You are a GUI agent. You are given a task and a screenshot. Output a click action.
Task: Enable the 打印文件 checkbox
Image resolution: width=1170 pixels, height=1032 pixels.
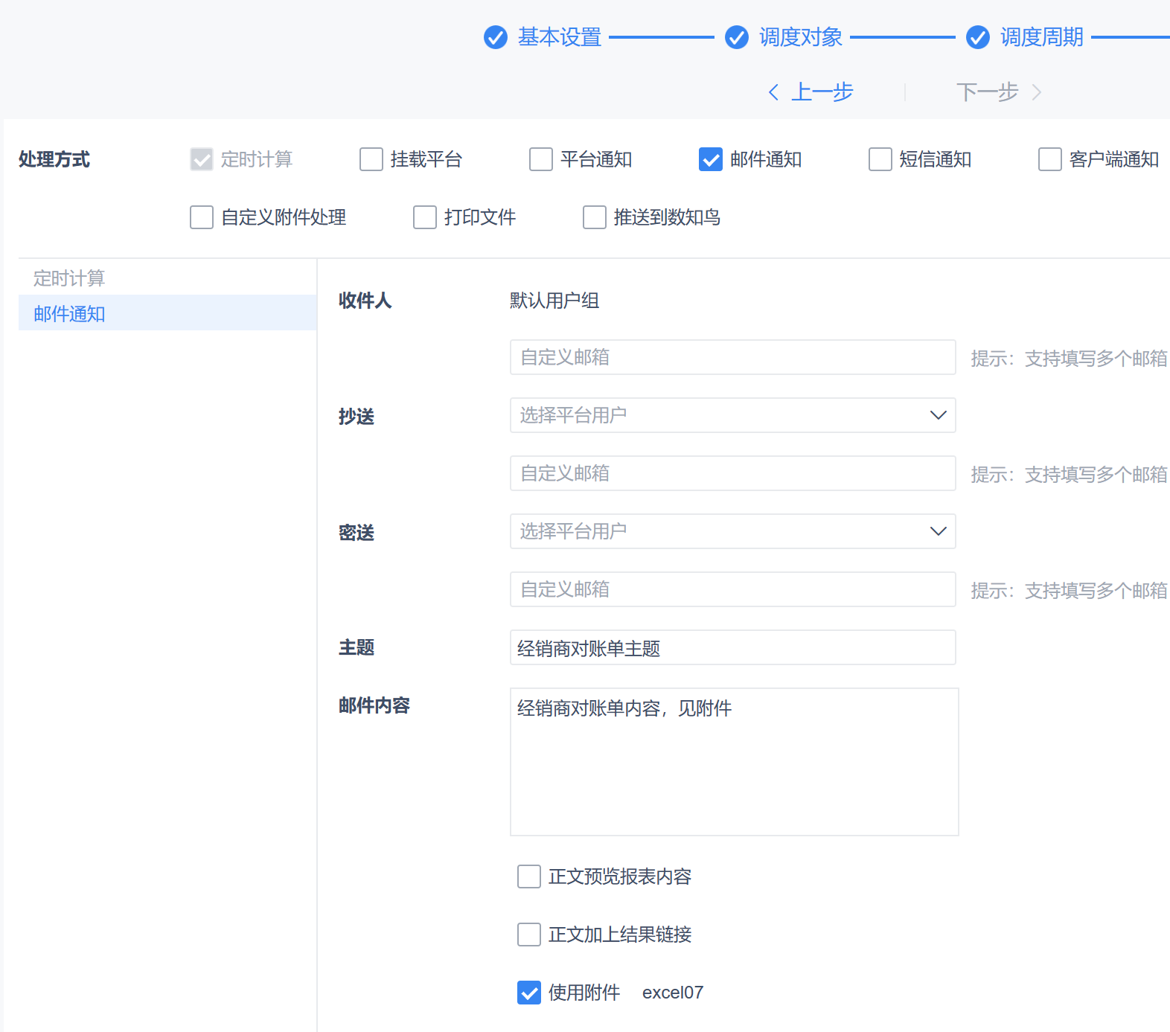pos(425,217)
